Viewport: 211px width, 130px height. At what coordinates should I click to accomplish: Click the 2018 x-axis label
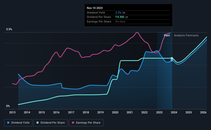point(86,112)
